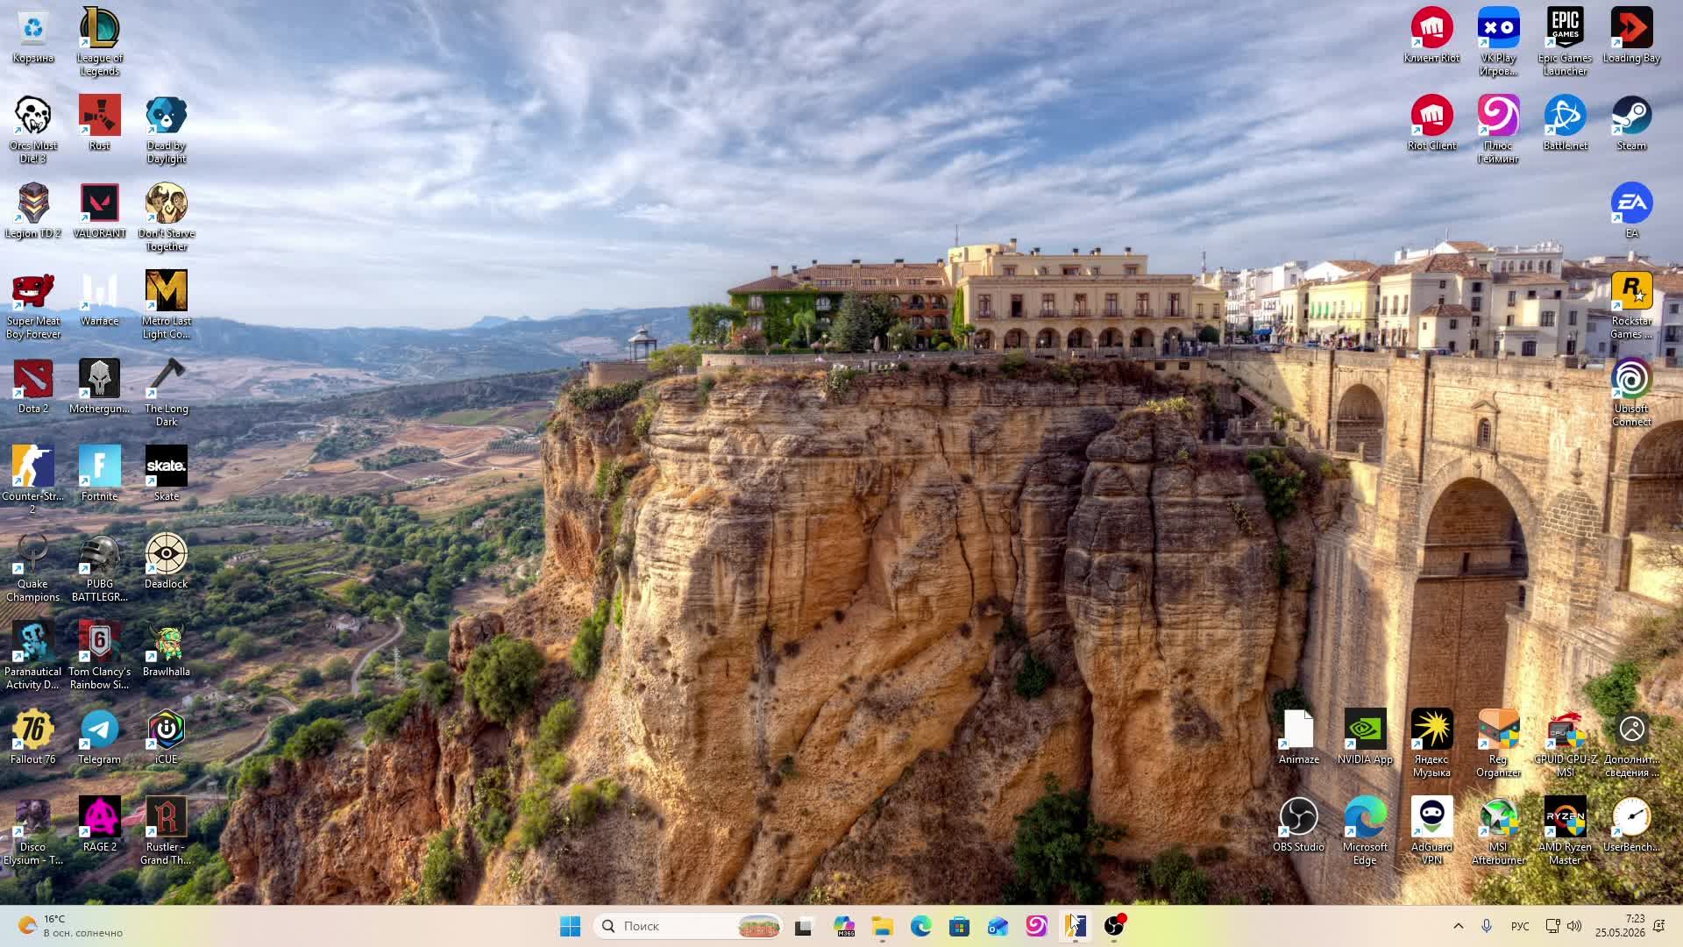
Task: Launch the VALORANT shortcut
Action: [x=100, y=211]
